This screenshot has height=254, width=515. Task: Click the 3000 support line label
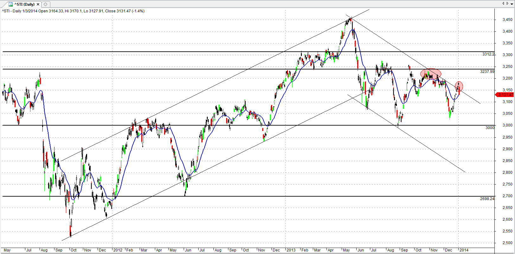[x=489, y=127]
